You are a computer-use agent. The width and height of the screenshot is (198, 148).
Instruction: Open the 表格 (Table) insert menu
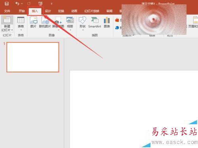(21, 24)
